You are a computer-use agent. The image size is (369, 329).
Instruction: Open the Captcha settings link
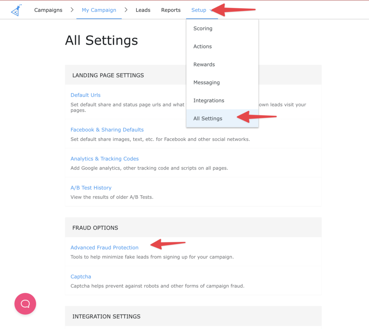pyautogui.click(x=81, y=277)
